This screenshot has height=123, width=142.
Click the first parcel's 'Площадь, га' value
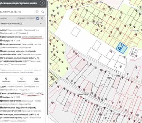[17, 40]
